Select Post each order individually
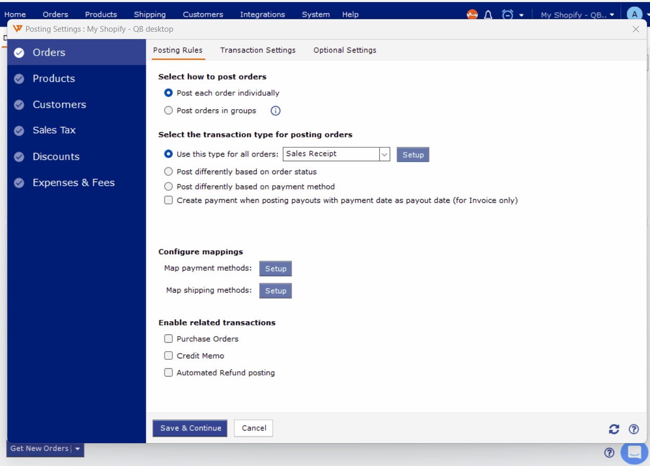 [168, 93]
